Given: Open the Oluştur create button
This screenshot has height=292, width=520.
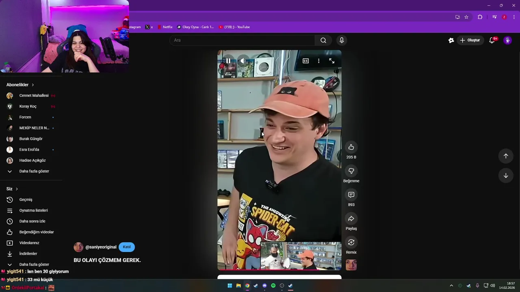Looking at the screenshot, I should pyautogui.click(x=470, y=40).
